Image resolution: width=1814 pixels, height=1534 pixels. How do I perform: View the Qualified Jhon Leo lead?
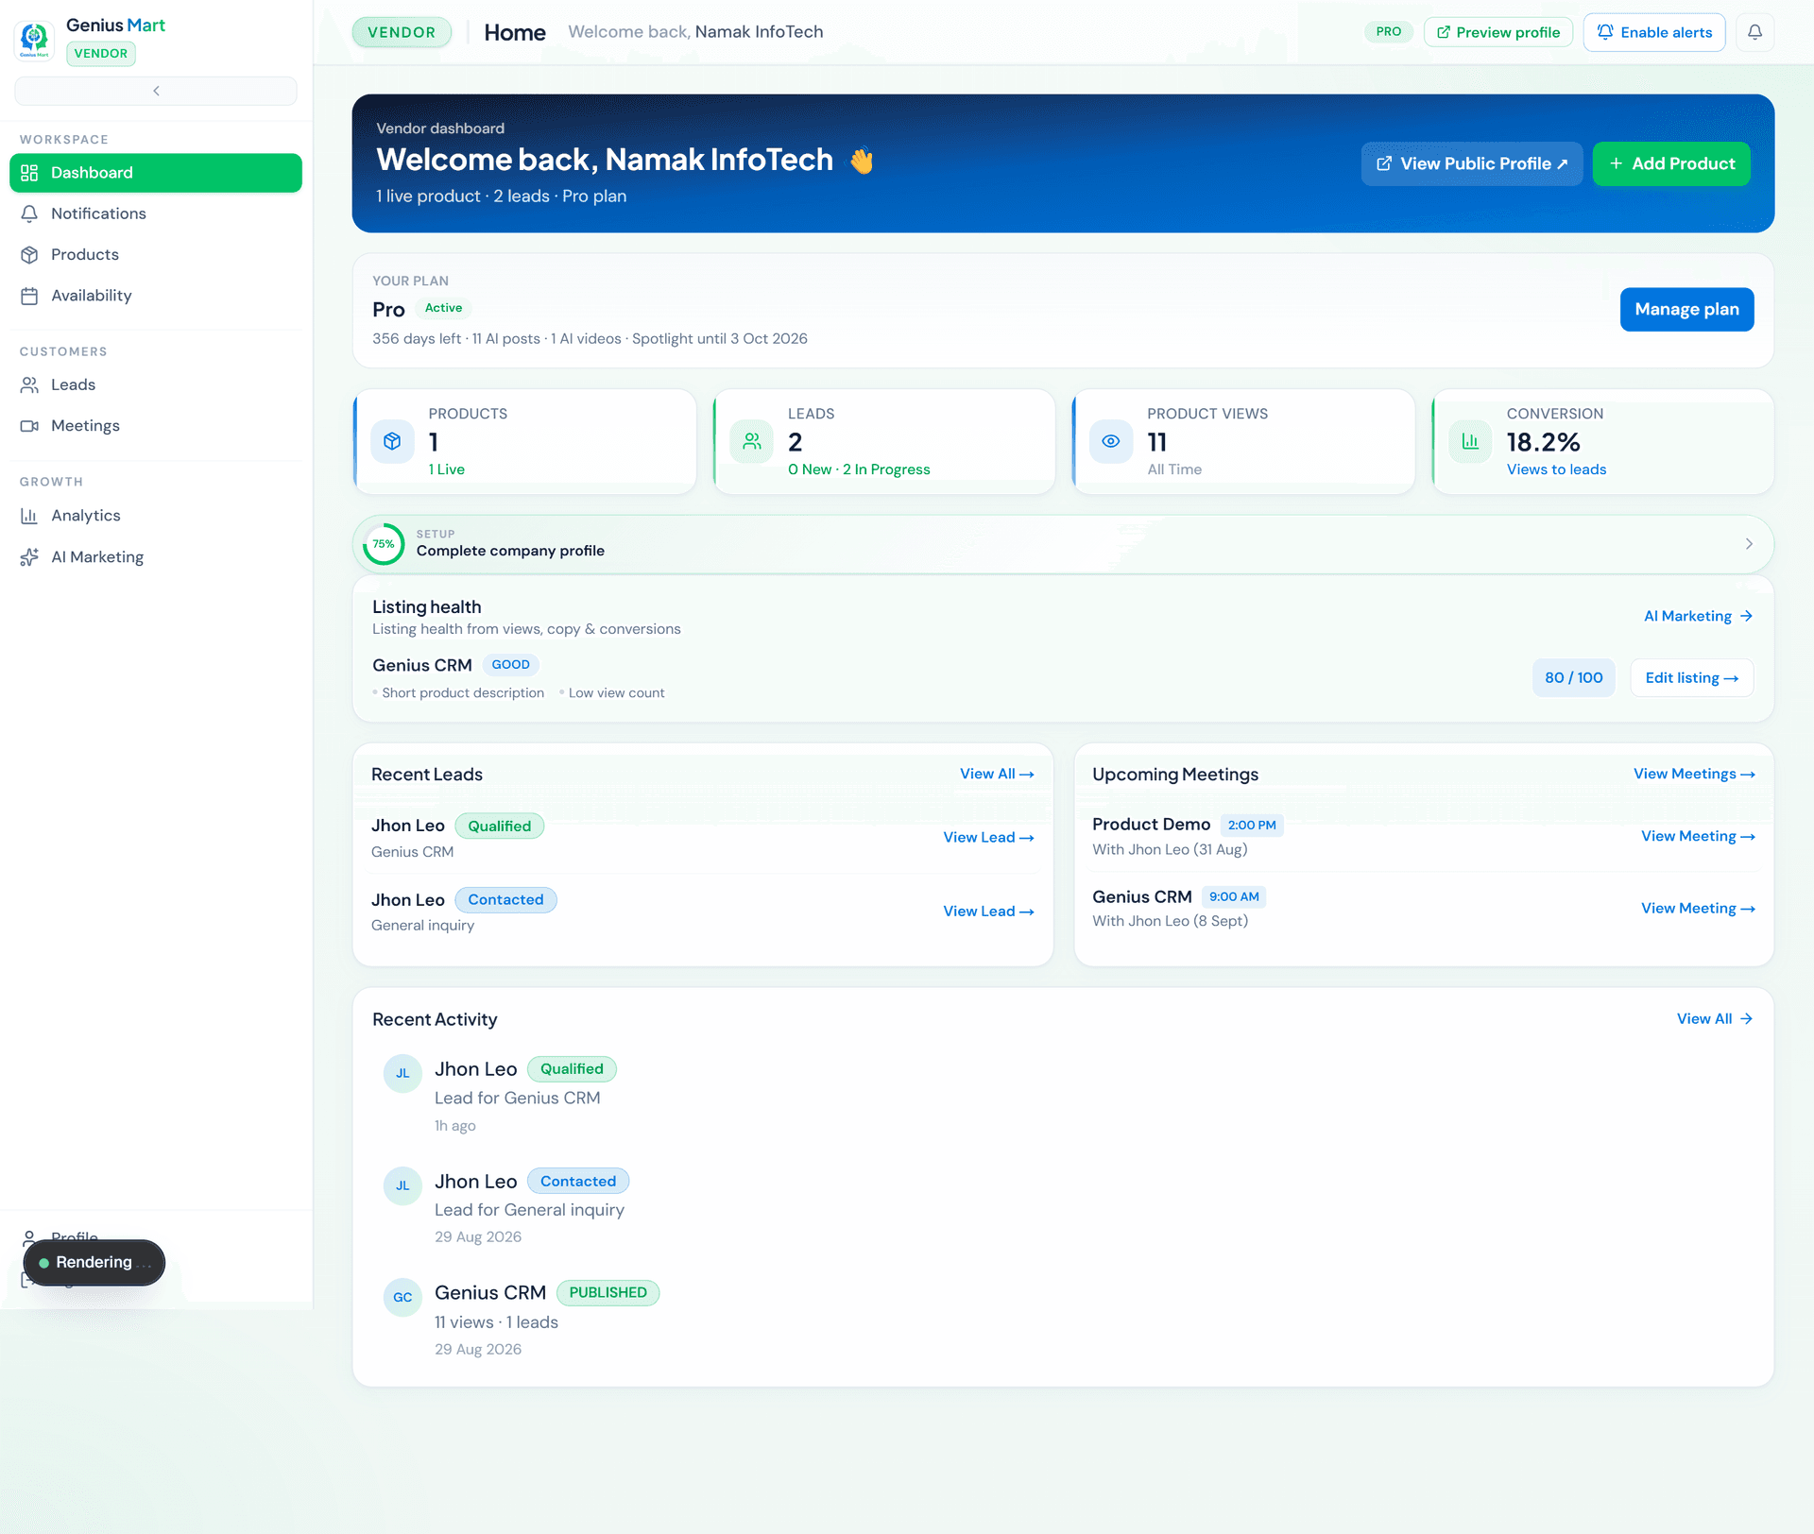point(988,838)
